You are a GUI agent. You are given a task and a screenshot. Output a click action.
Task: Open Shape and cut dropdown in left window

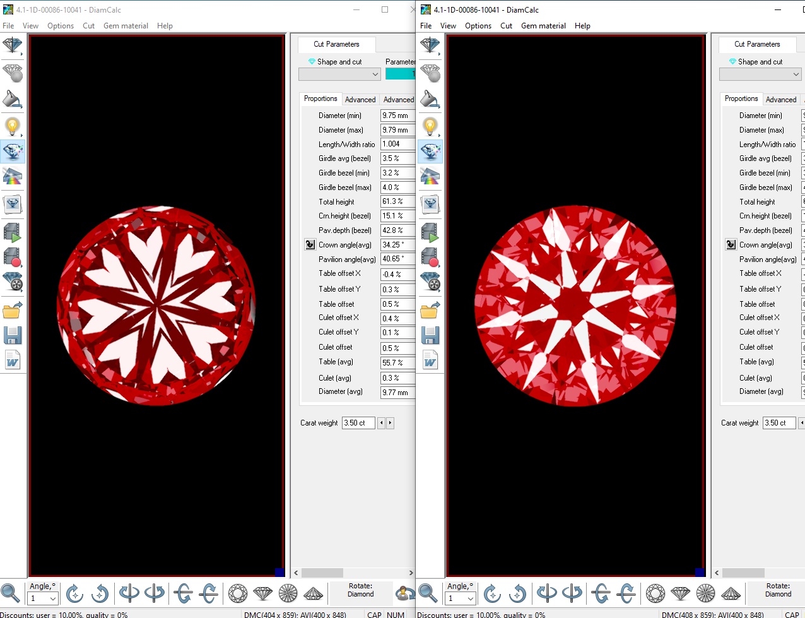[x=339, y=74]
